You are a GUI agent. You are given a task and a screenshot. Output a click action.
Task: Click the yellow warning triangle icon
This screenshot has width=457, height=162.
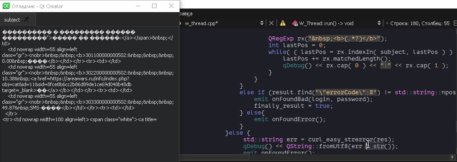[283, 23]
